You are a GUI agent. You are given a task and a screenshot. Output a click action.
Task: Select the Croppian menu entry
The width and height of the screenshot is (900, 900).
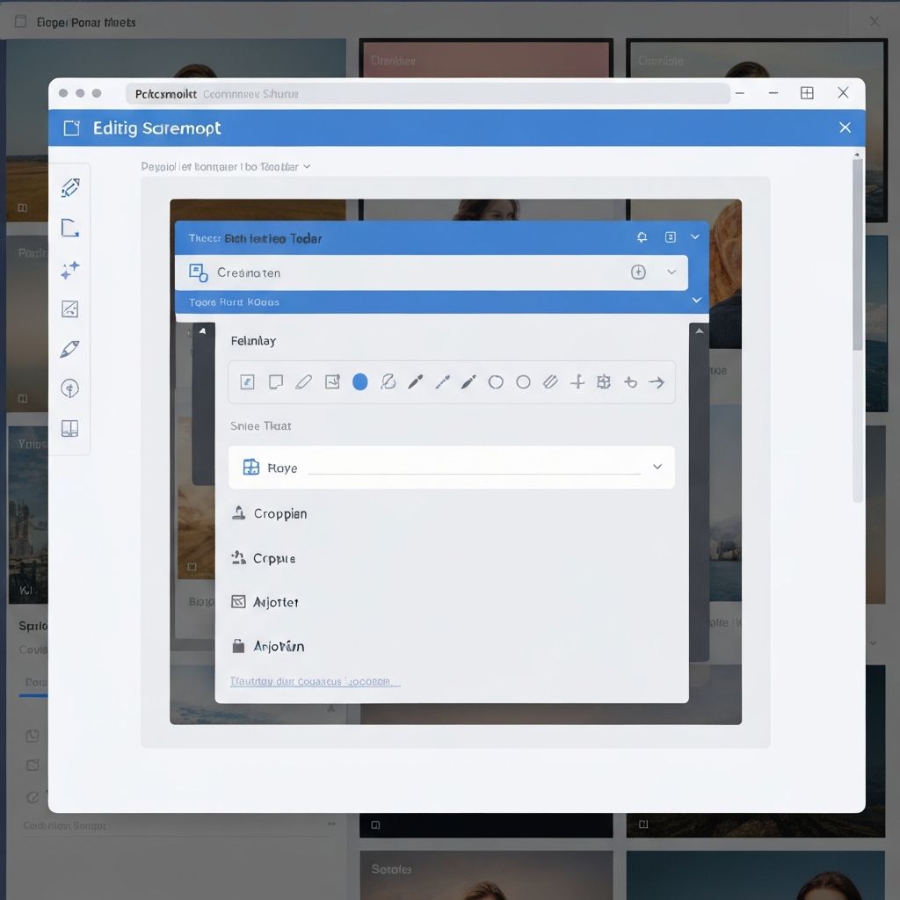point(279,513)
